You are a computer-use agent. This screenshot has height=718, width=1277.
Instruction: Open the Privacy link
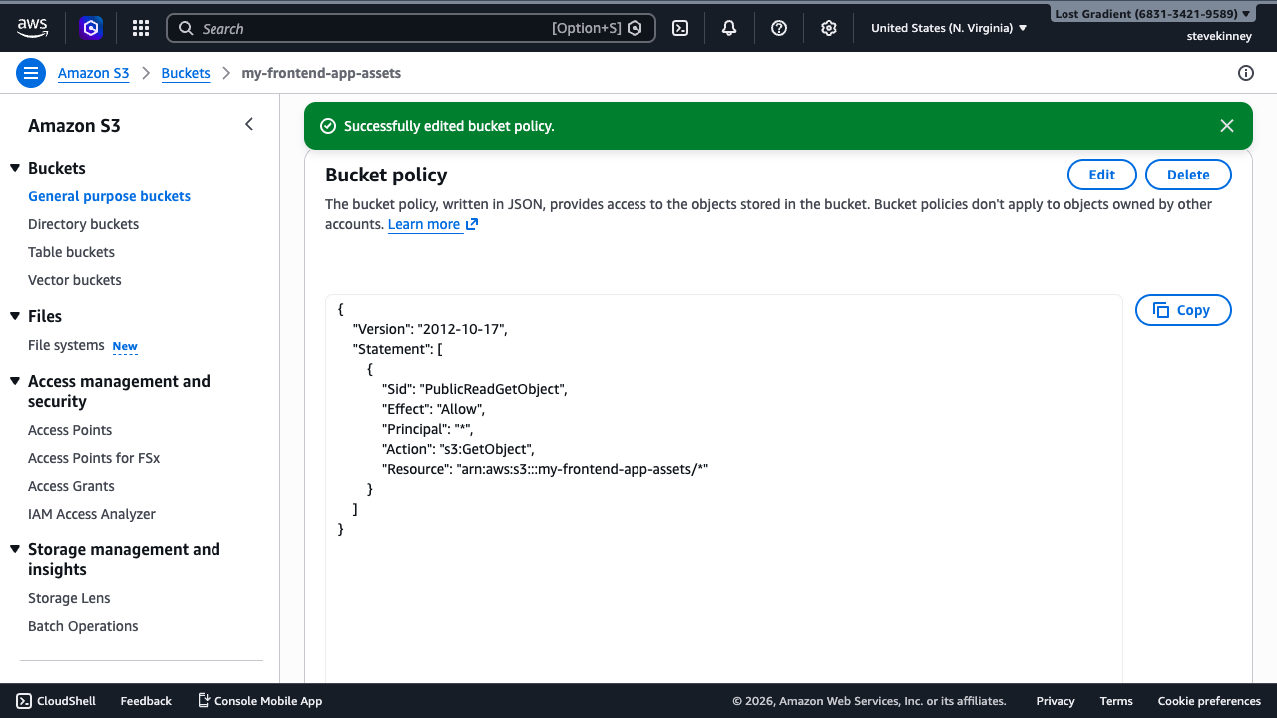click(x=1056, y=701)
